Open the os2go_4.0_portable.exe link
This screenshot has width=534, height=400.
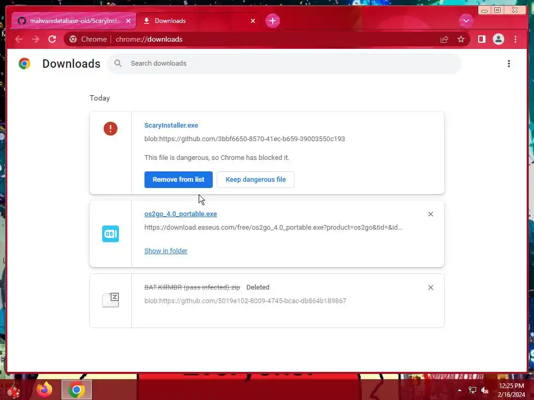tap(180, 214)
